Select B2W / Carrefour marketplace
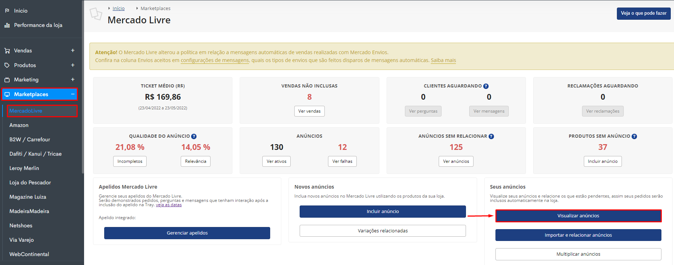Image resolution: width=674 pixels, height=265 pixels. (x=29, y=139)
